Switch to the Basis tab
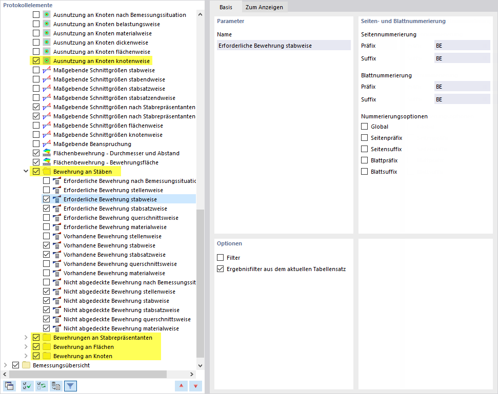 (x=226, y=7)
